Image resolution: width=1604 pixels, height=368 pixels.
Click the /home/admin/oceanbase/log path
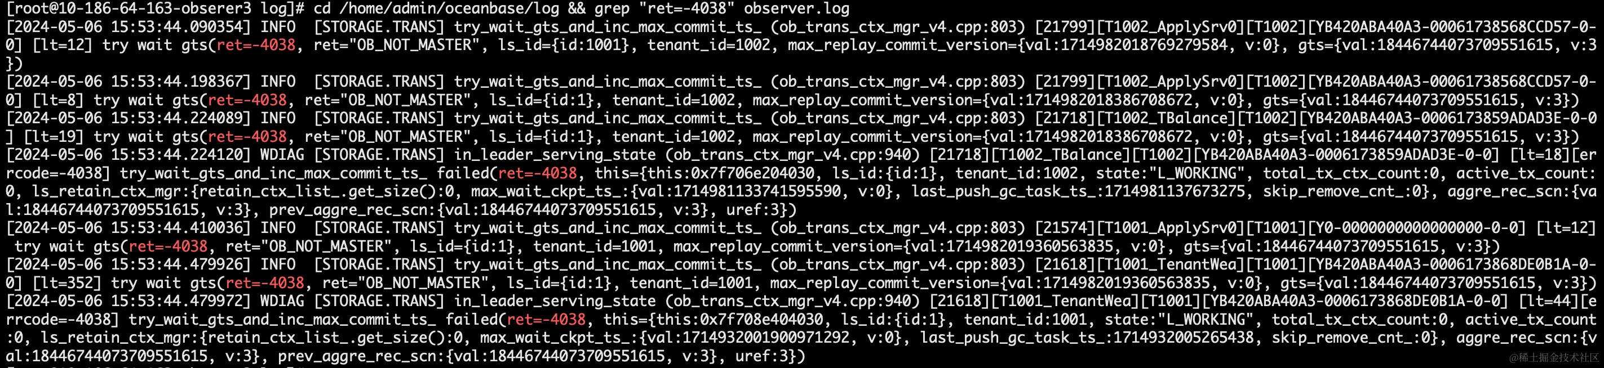pos(450,8)
